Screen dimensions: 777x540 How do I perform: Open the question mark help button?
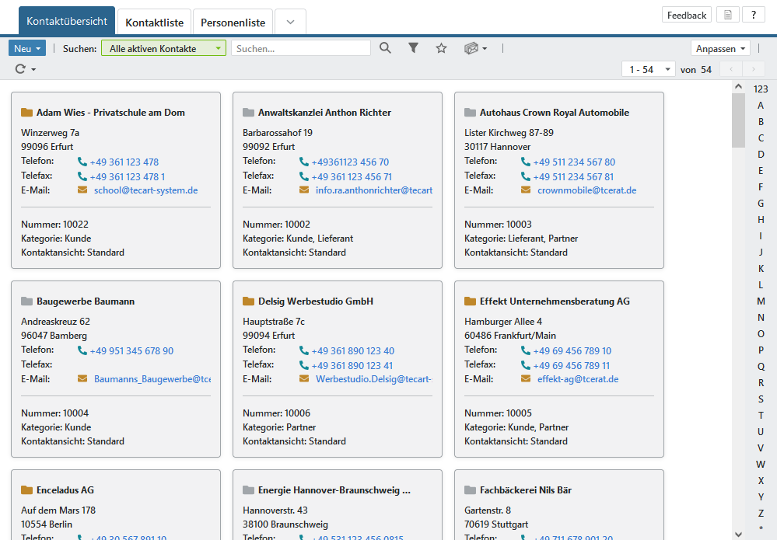pyautogui.click(x=754, y=15)
